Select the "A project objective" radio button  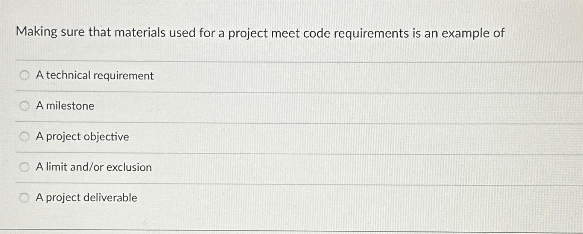coord(24,136)
